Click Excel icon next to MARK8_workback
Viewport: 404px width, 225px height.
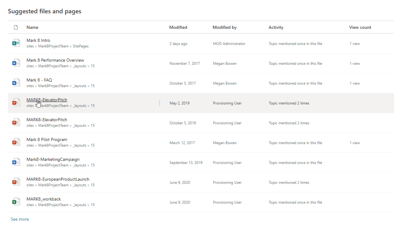(16, 202)
